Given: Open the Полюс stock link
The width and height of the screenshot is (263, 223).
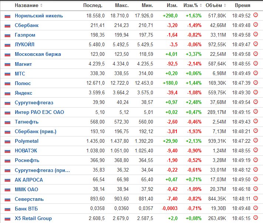Looking at the screenshot, I should (23, 83).
